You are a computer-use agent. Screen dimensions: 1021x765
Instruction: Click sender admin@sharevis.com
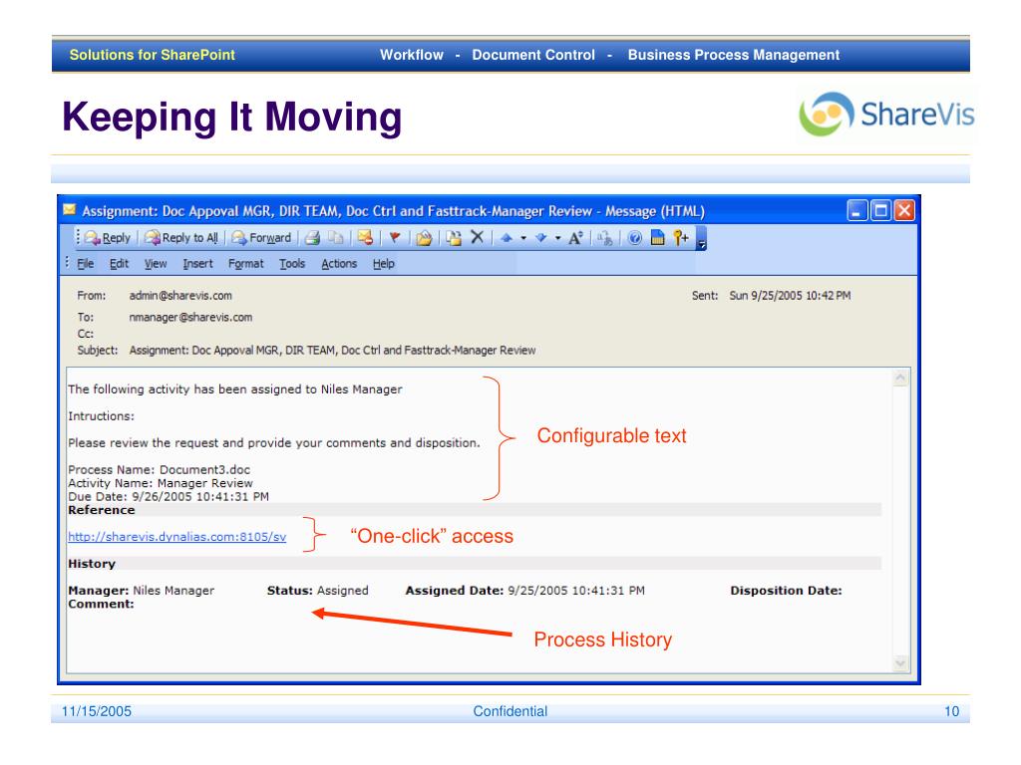point(180,295)
